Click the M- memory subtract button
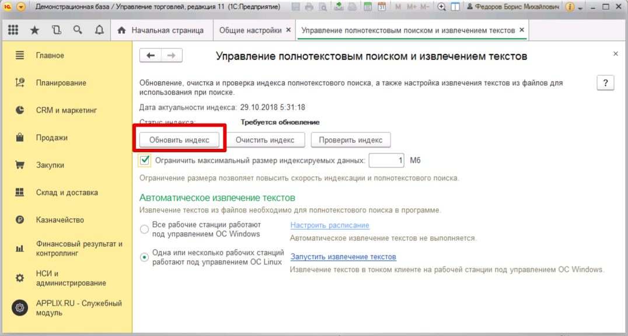Screen dimensions: 628x336 [x=425, y=7]
